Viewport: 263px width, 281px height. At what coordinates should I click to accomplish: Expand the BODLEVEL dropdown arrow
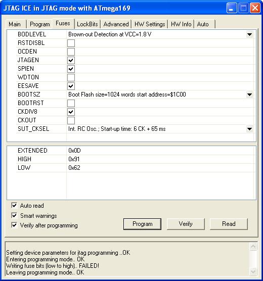(x=249, y=34)
